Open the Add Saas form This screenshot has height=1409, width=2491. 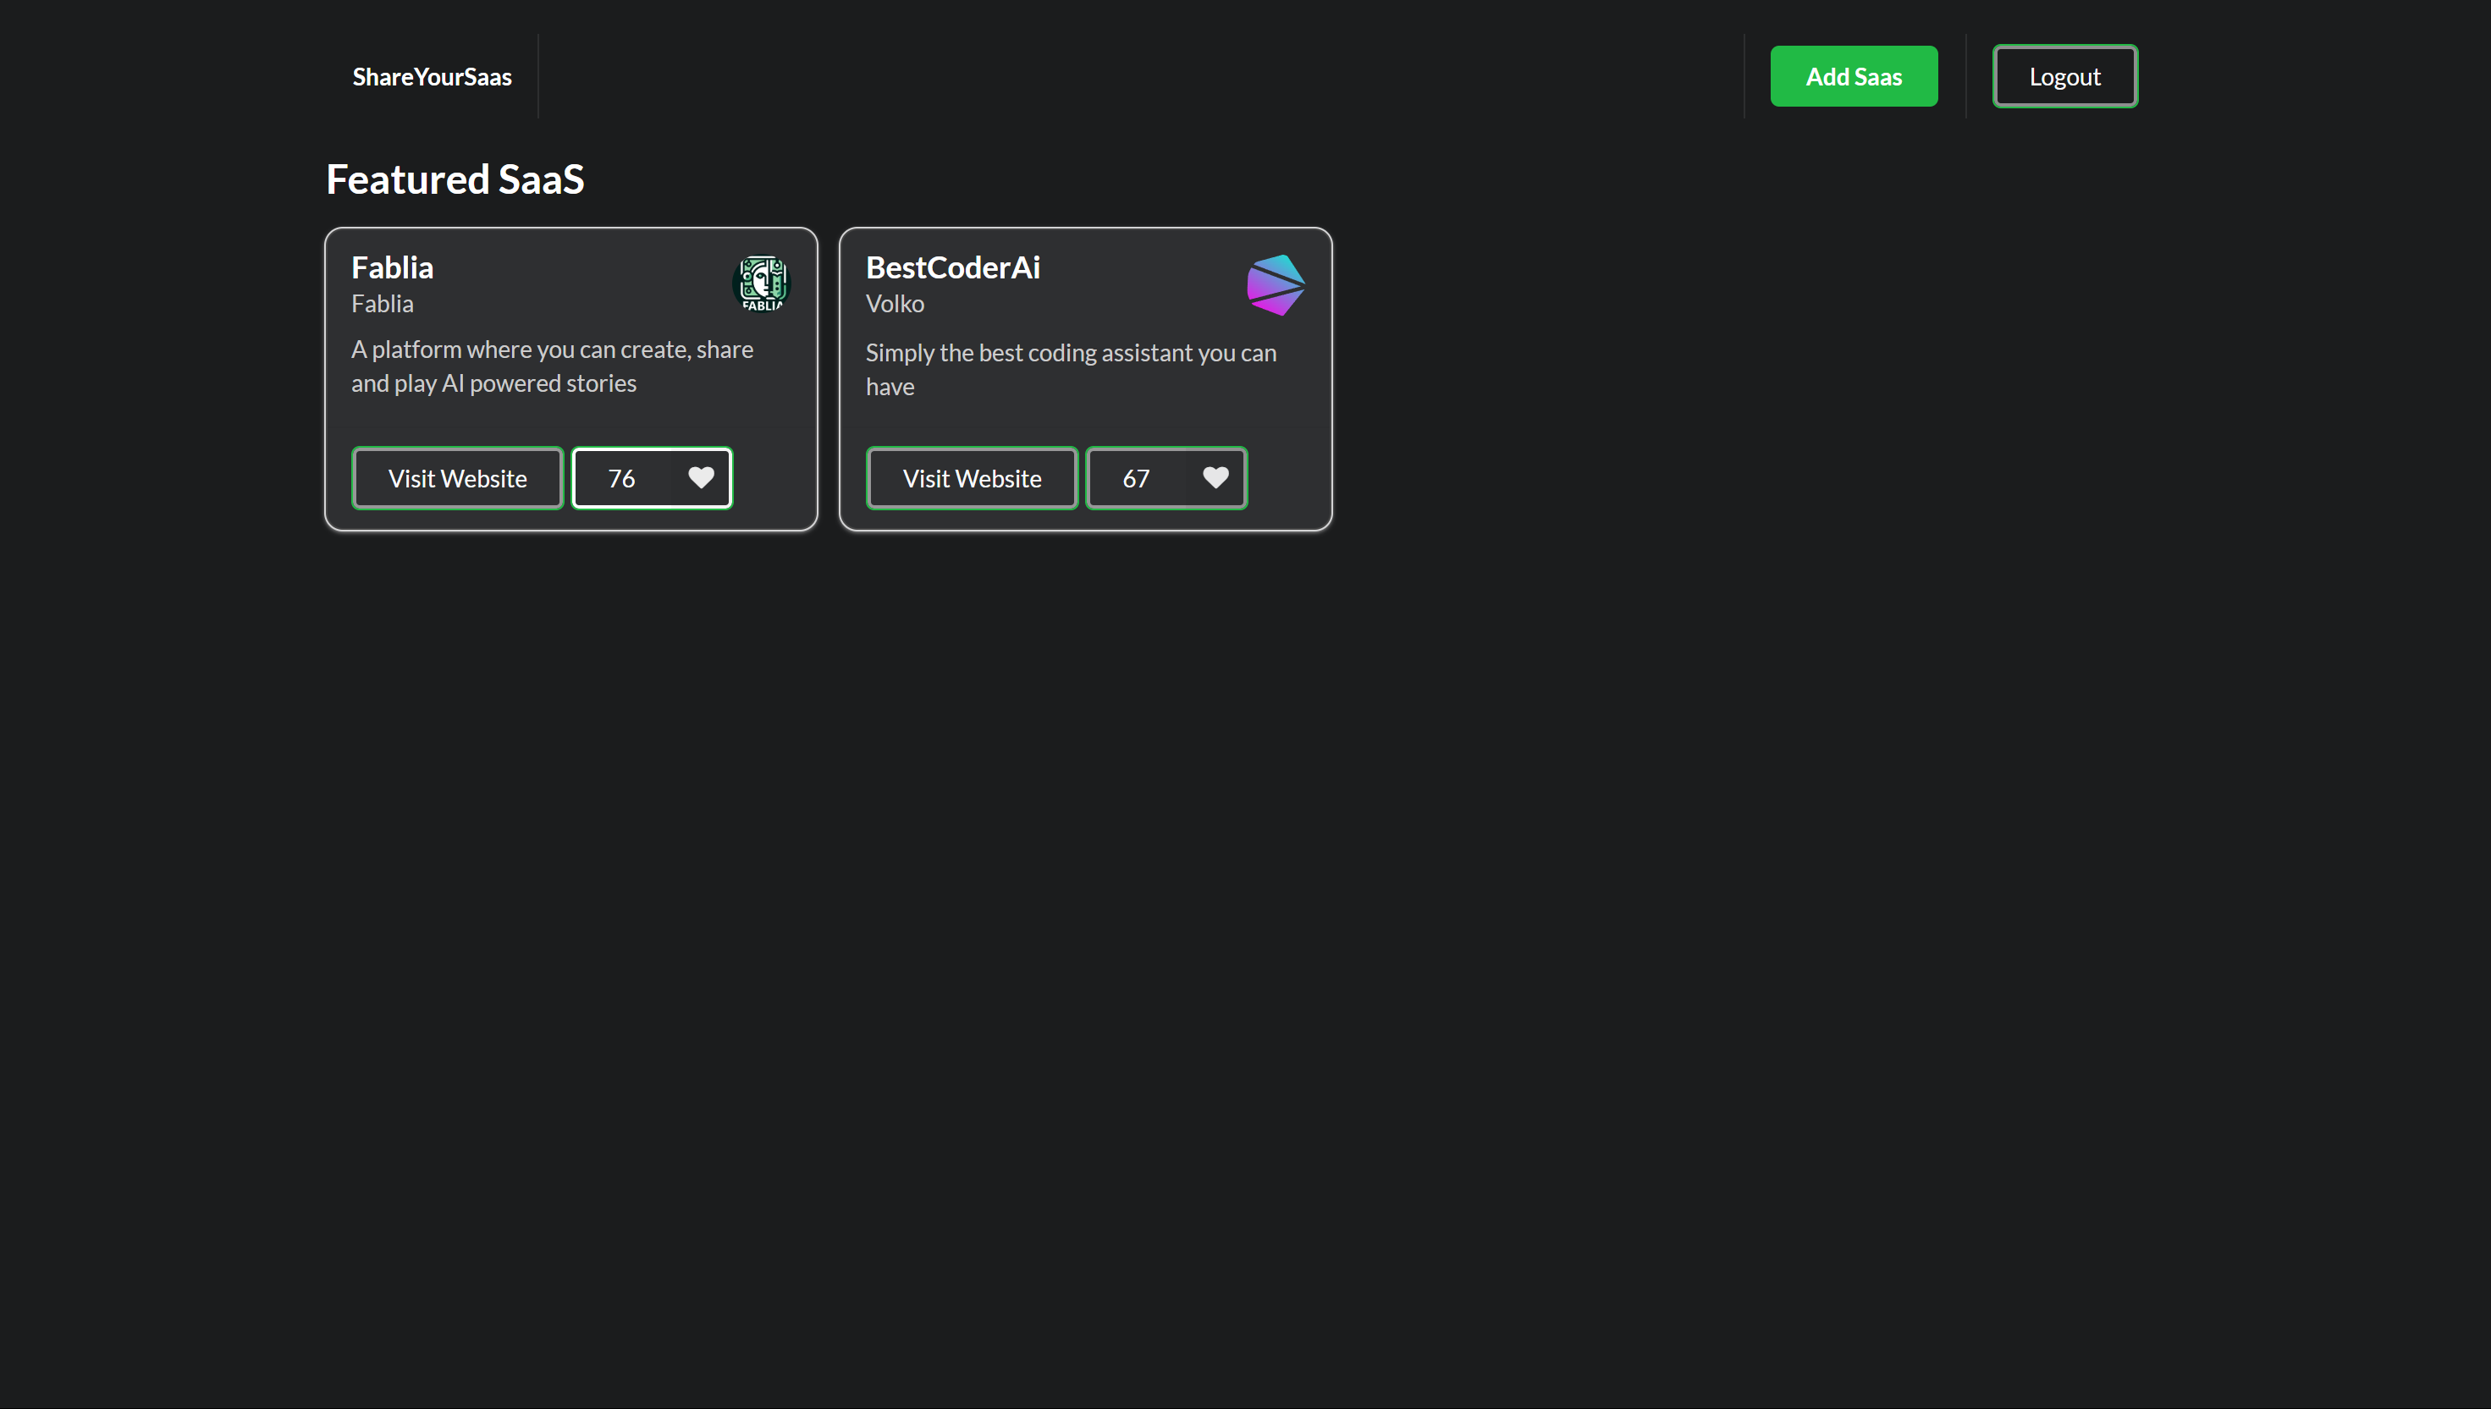click(x=1854, y=76)
